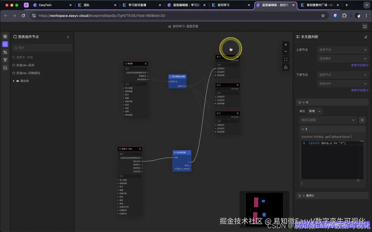Select the 多支路判断 blue node on canvas
The width and height of the screenshot is (372, 232).
tap(182, 161)
